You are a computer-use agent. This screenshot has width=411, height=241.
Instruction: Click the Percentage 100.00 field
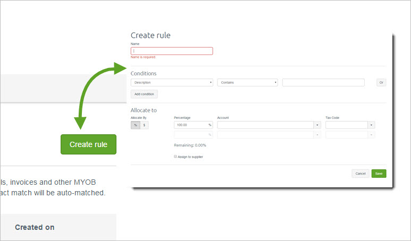(x=190, y=125)
